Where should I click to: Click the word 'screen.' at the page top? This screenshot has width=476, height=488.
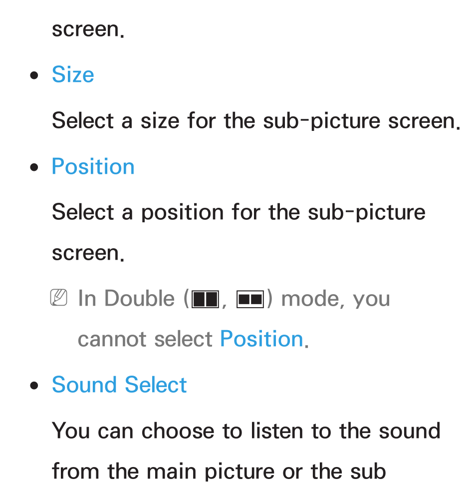tap(88, 29)
